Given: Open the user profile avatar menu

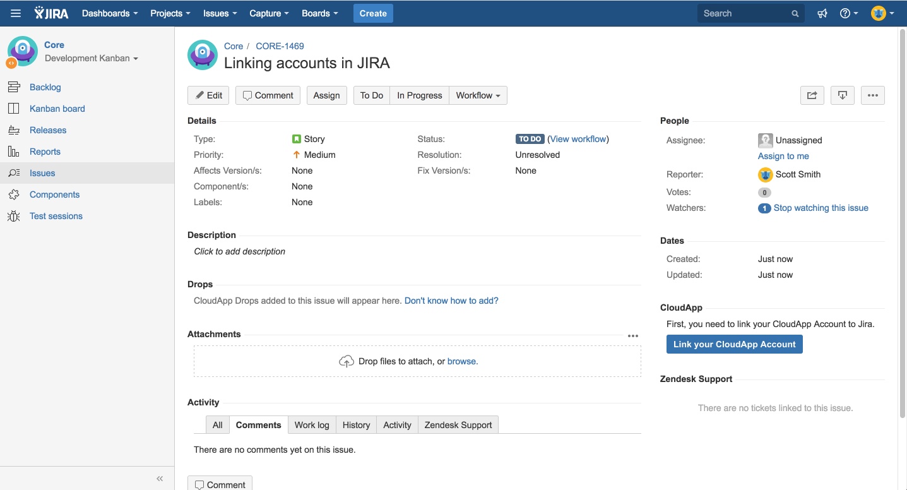Looking at the screenshot, I should [882, 13].
